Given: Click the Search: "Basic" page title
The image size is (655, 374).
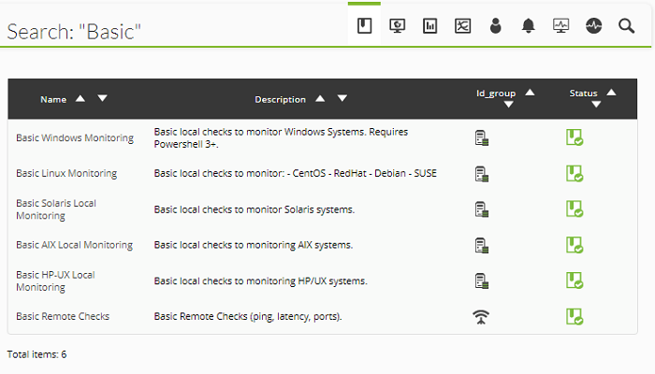Looking at the screenshot, I should pos(74,32).
